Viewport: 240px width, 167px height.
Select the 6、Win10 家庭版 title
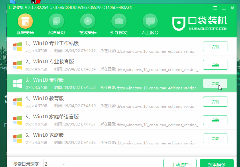(45, 135)
